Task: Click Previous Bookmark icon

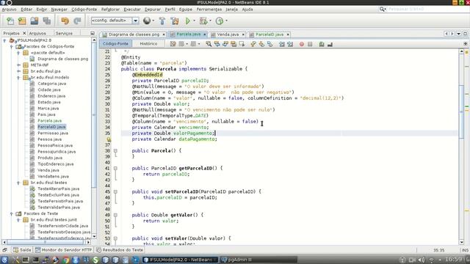Action: pyautogui.click(x=253, y=44)
